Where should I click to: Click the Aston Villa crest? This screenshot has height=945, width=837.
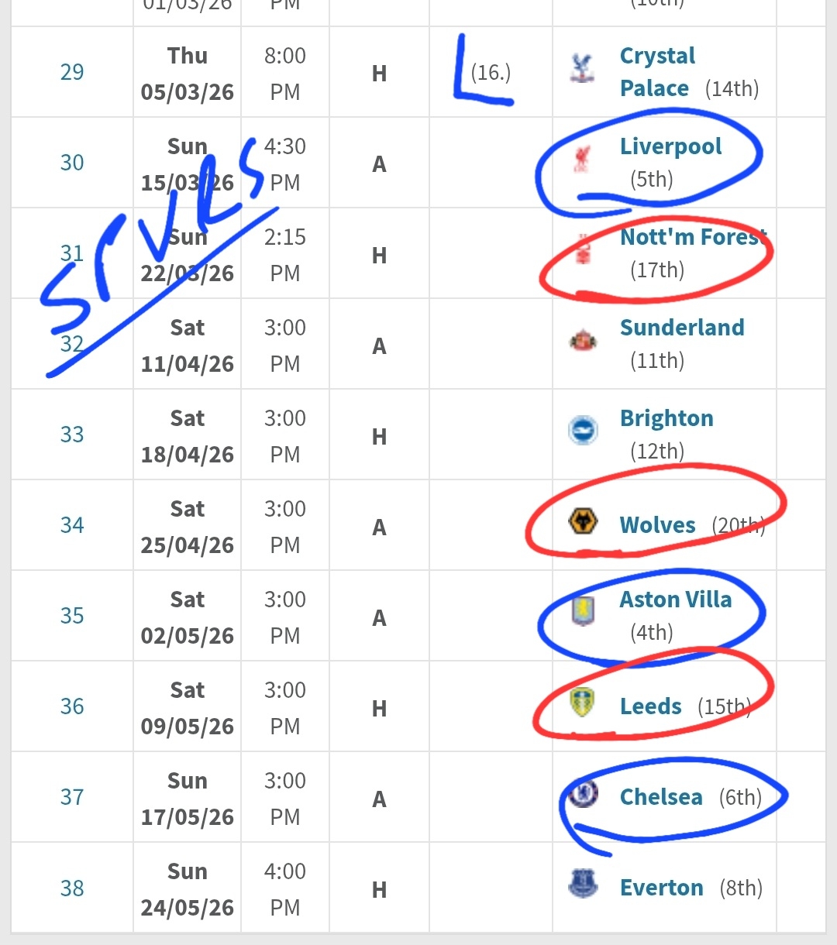click(x=582, y=611)
